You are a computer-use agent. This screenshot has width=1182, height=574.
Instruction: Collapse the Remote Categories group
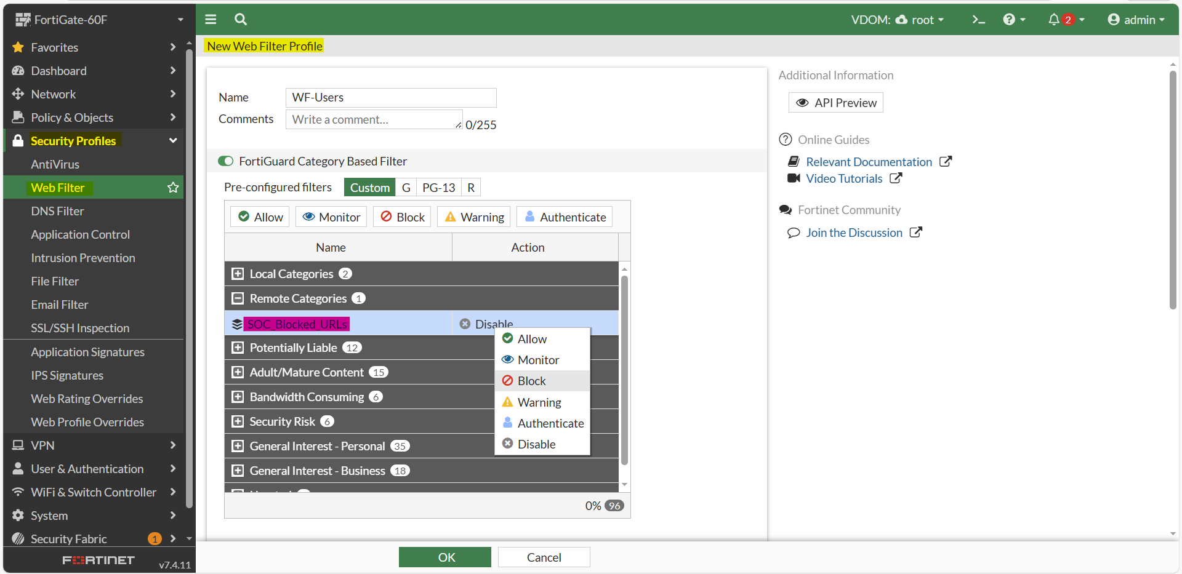tap(238, 298)
